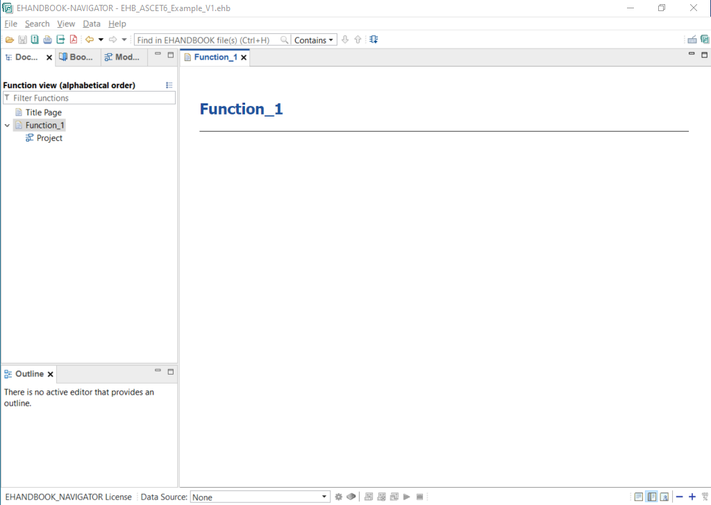Click the print icon in toolbar

pos(47,40)
